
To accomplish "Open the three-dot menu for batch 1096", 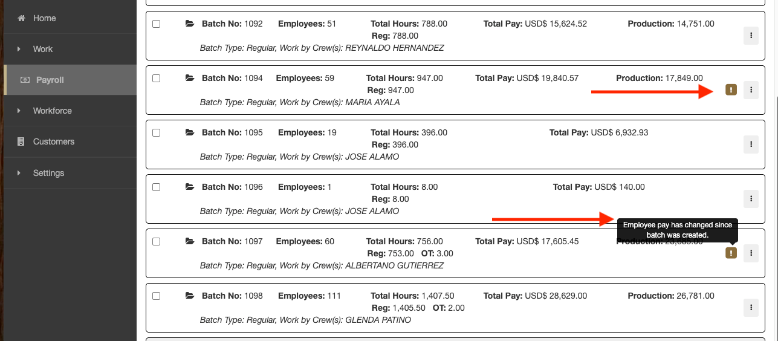I will click(750, 198).
